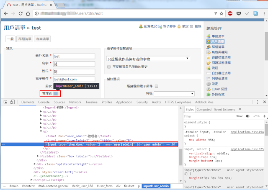The width and height of the screenshot is (268, 190).
Task: Open the email notification option dropdown
Action: 148,59
